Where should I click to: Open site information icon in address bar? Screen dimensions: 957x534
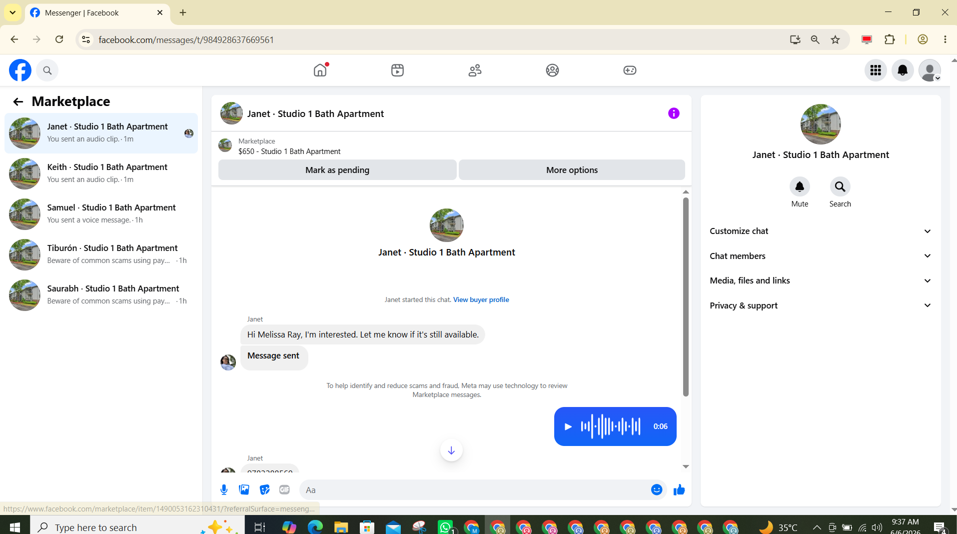[x=86, y=39]
